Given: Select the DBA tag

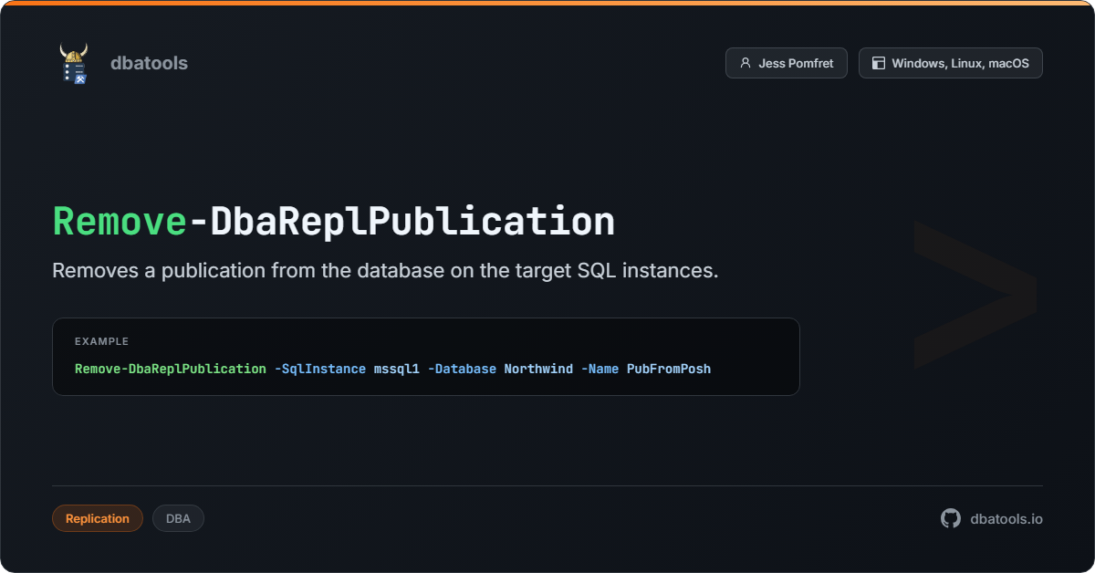Looking at the screenshot, I should 178,518.
